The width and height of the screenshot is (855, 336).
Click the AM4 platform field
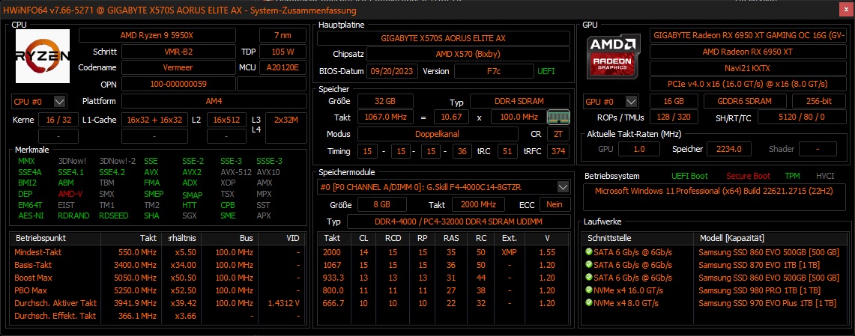pos(214,101)
